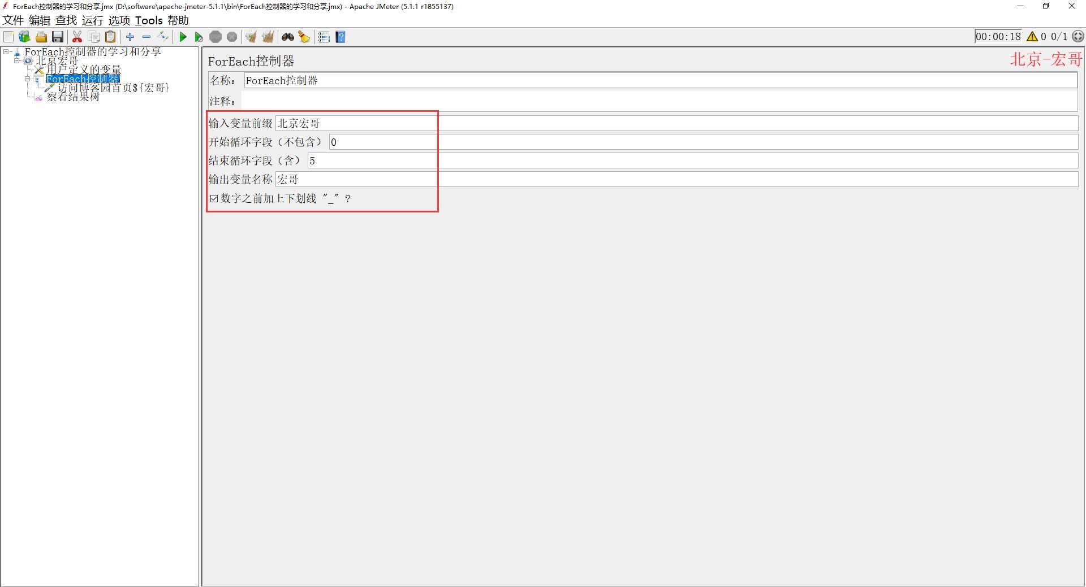Click the 输入变量前缀 input field
This screenshot has width=1086, height=587.
(x=676, y=123)
